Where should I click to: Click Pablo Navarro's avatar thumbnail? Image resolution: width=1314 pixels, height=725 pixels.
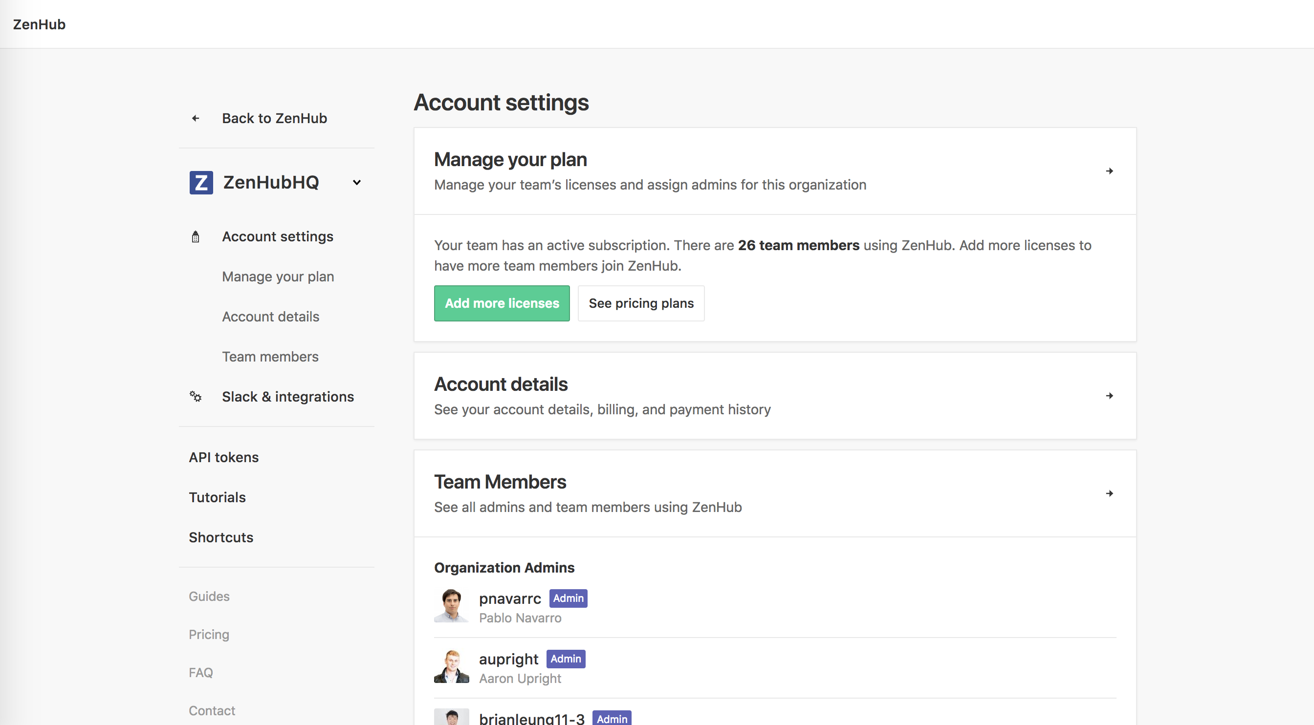451,606
